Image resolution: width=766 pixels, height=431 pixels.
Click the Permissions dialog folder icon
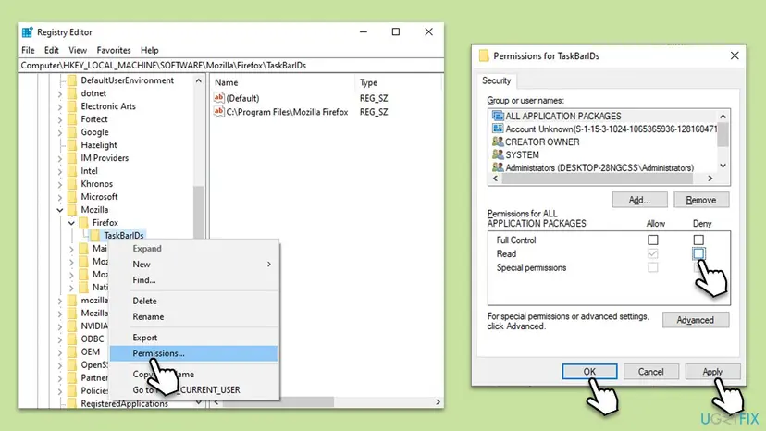(x=484, y=55)
